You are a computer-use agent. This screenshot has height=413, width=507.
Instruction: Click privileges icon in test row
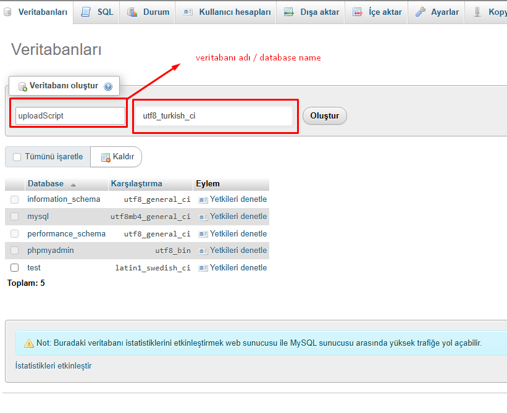click(x=203, y=268)
